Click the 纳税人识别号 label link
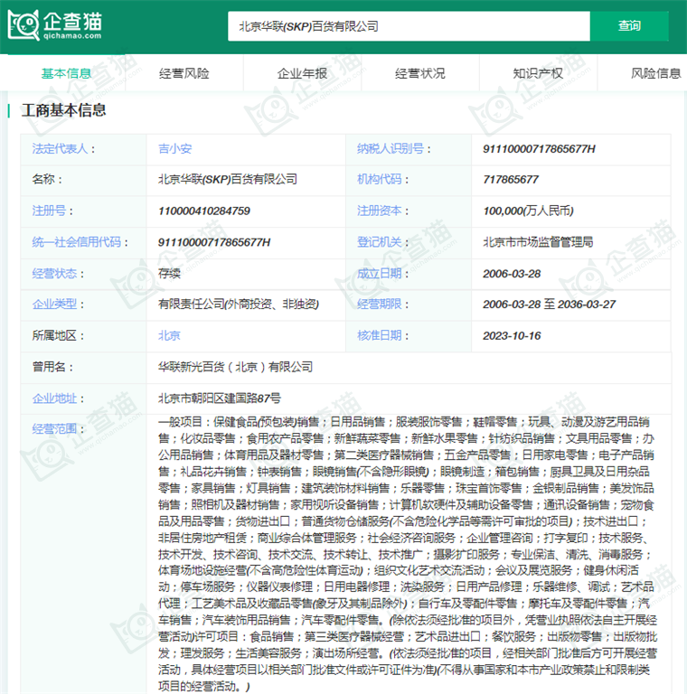 [391, 149]
